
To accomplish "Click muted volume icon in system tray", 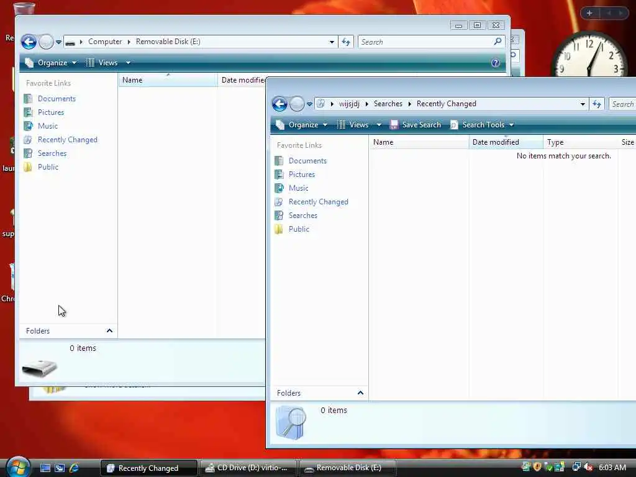I will click(588, 468).
